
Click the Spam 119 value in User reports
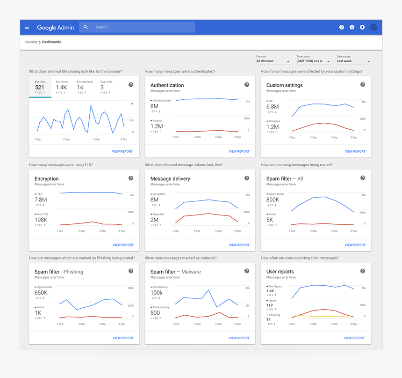[269, 305]
